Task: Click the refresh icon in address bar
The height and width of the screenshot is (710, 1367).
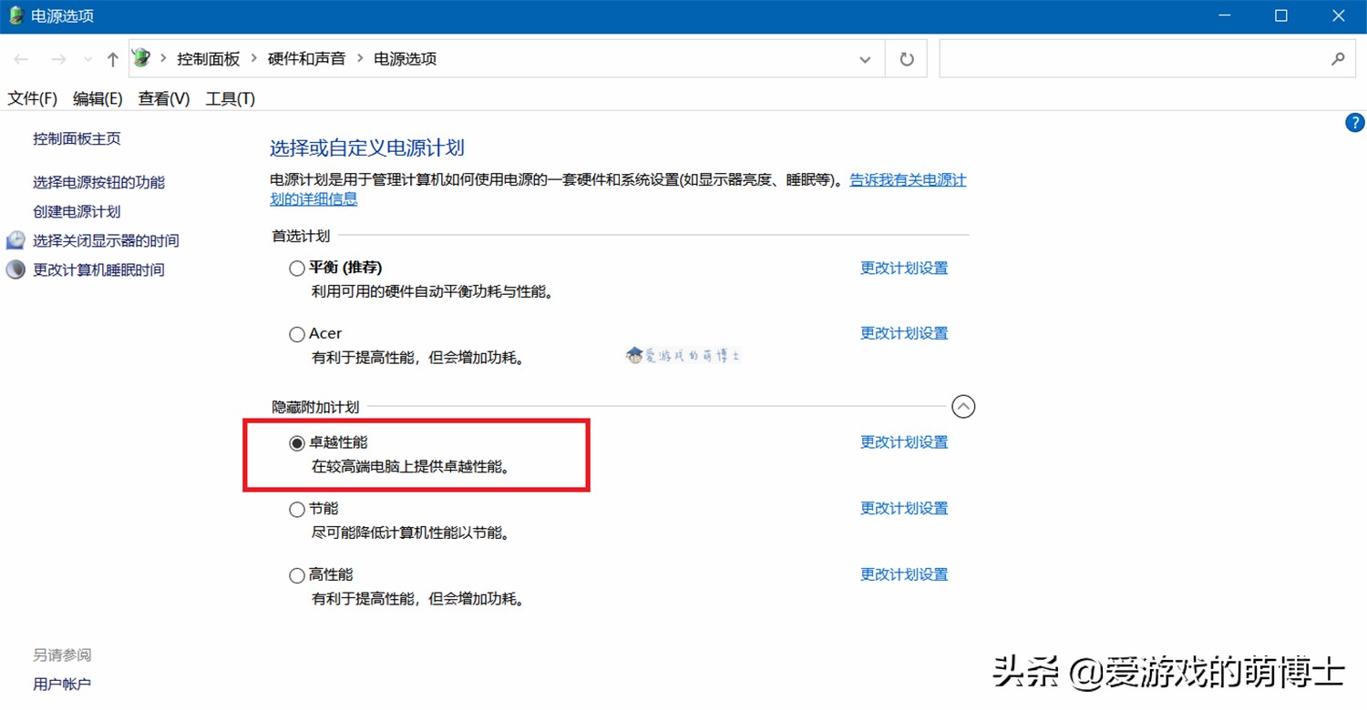Action: pos(905,58)
